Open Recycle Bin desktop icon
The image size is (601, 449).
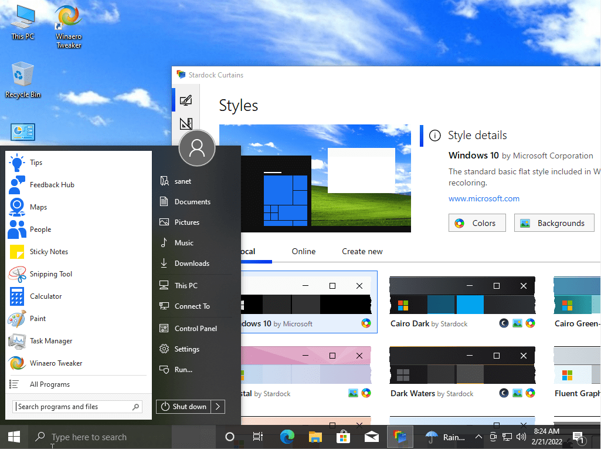click(23, 80)
